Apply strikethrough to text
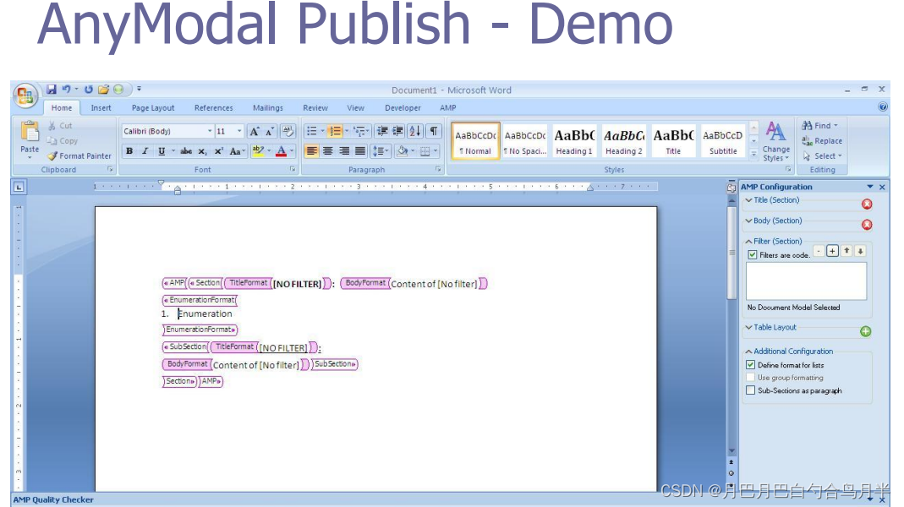 coord(186,151)
